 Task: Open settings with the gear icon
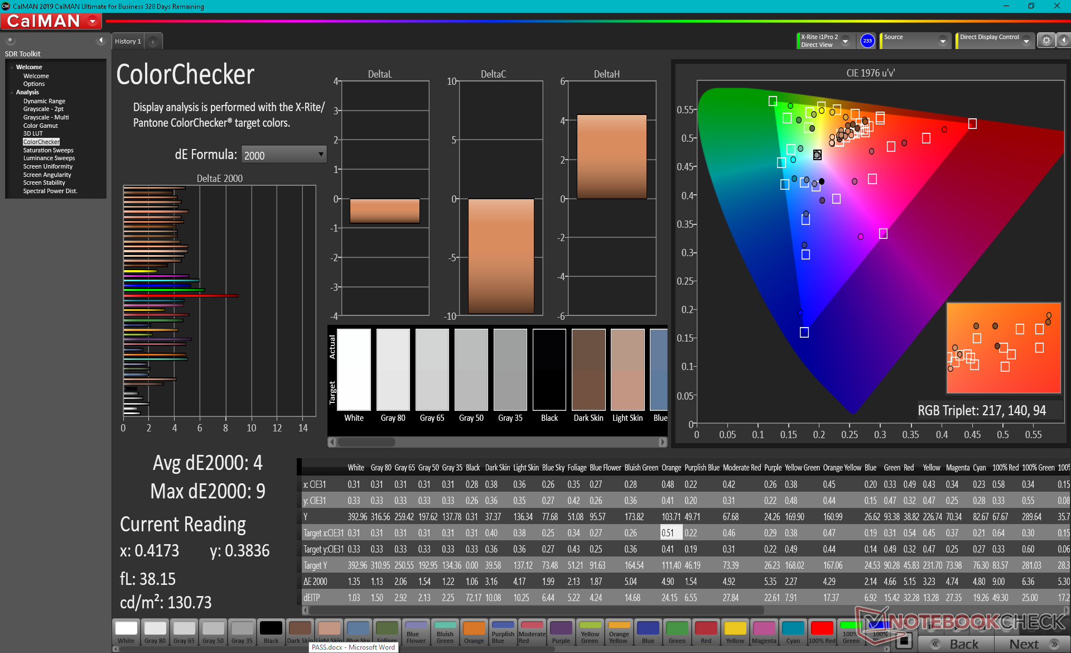click(x=1046, y=40)
